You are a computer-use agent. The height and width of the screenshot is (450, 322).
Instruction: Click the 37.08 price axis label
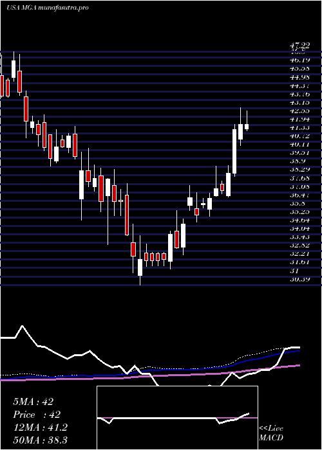click(299, 187)
